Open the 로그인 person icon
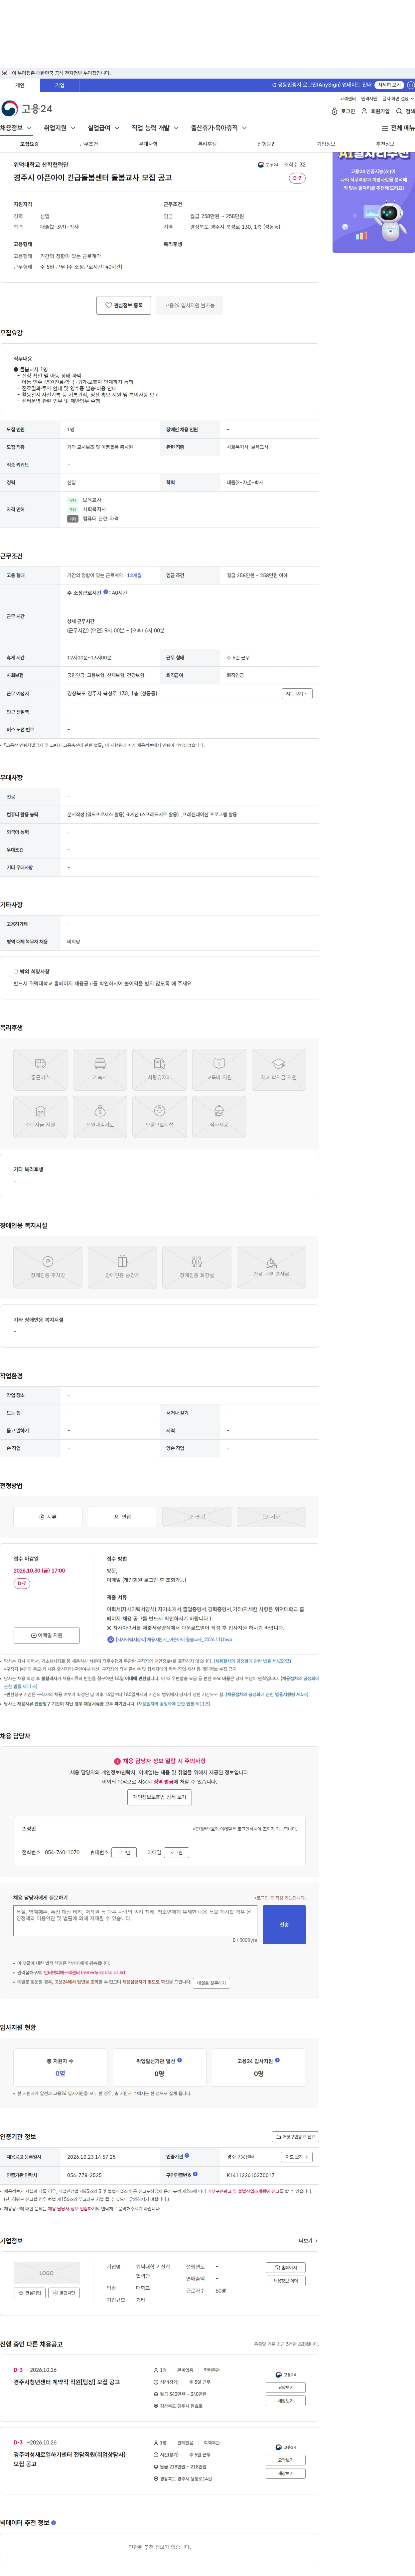 click(x=334, y=111)
